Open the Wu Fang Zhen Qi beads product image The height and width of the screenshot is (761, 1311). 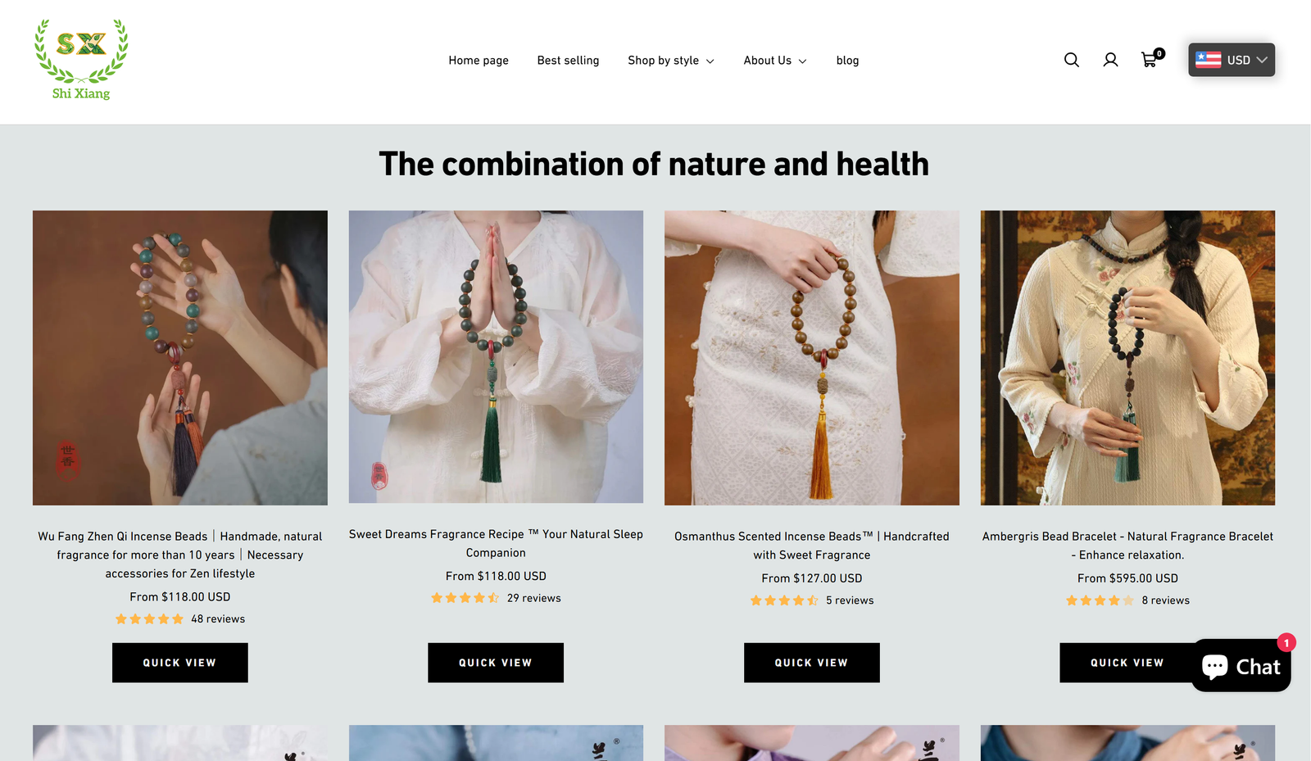[x=180, y=358]
